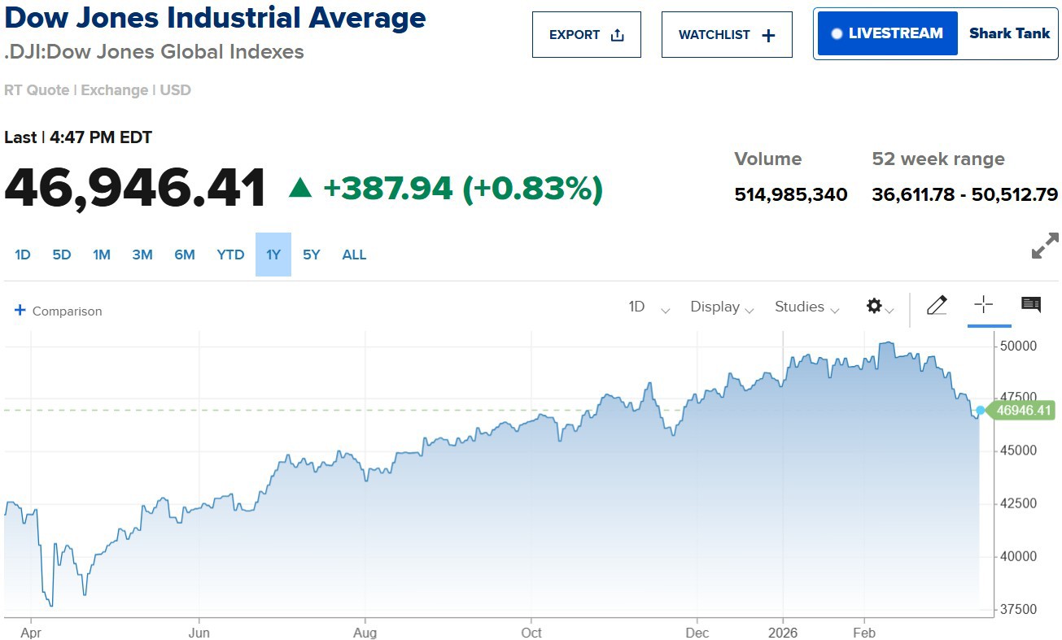Toggle the 1Y chart range
This screenshot has width=1062, height=640.
[x=273, y=255]
